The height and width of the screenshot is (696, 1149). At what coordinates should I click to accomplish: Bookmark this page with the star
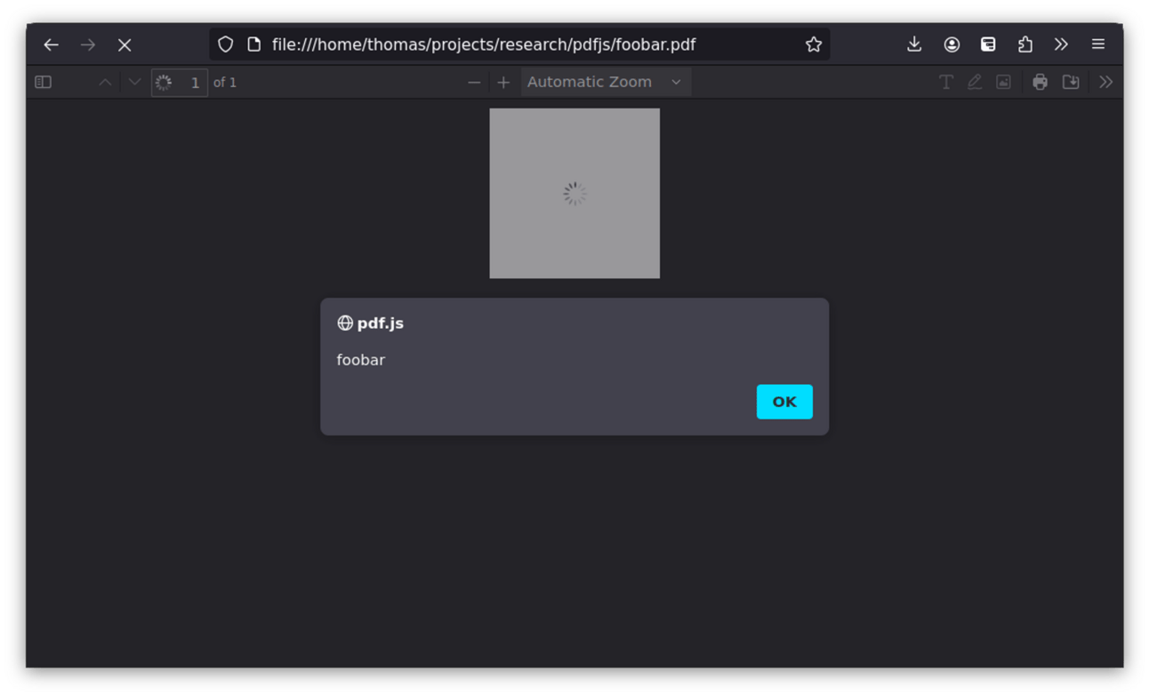coord(814,44)
